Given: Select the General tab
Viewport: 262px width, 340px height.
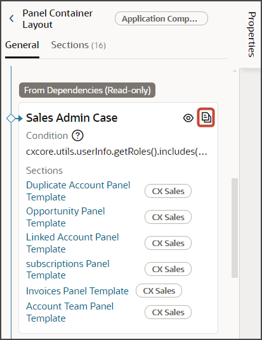Looking at the screenshot, I should (22, 45).
